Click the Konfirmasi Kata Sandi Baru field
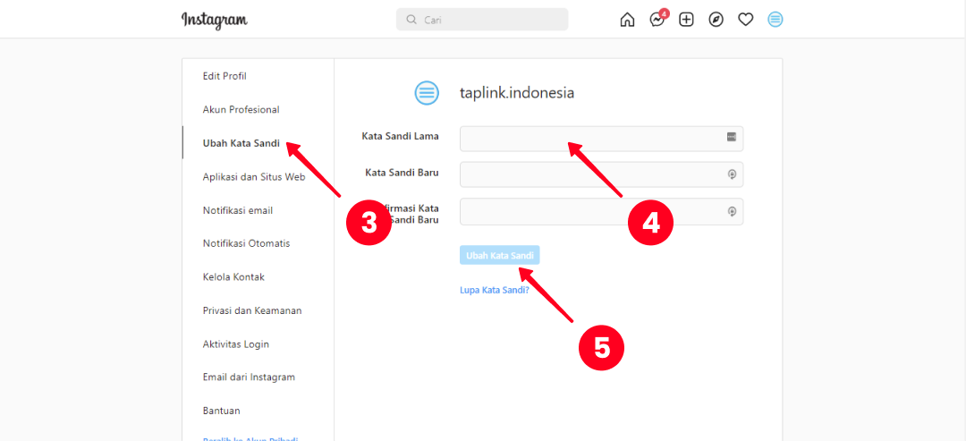The image size is (966, 441). pyautogui.click(x=601, y=211)
